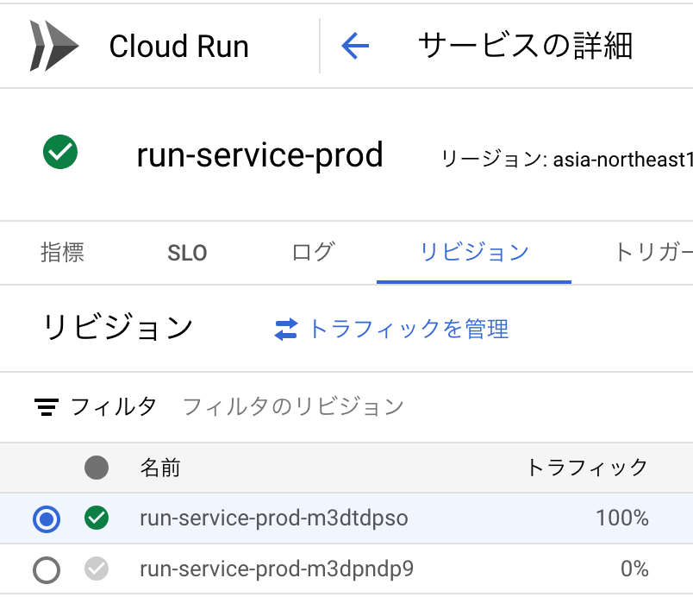Click the run-service-prod service name heading
This screenshot has height=597, width=693.
pos(260,154)
